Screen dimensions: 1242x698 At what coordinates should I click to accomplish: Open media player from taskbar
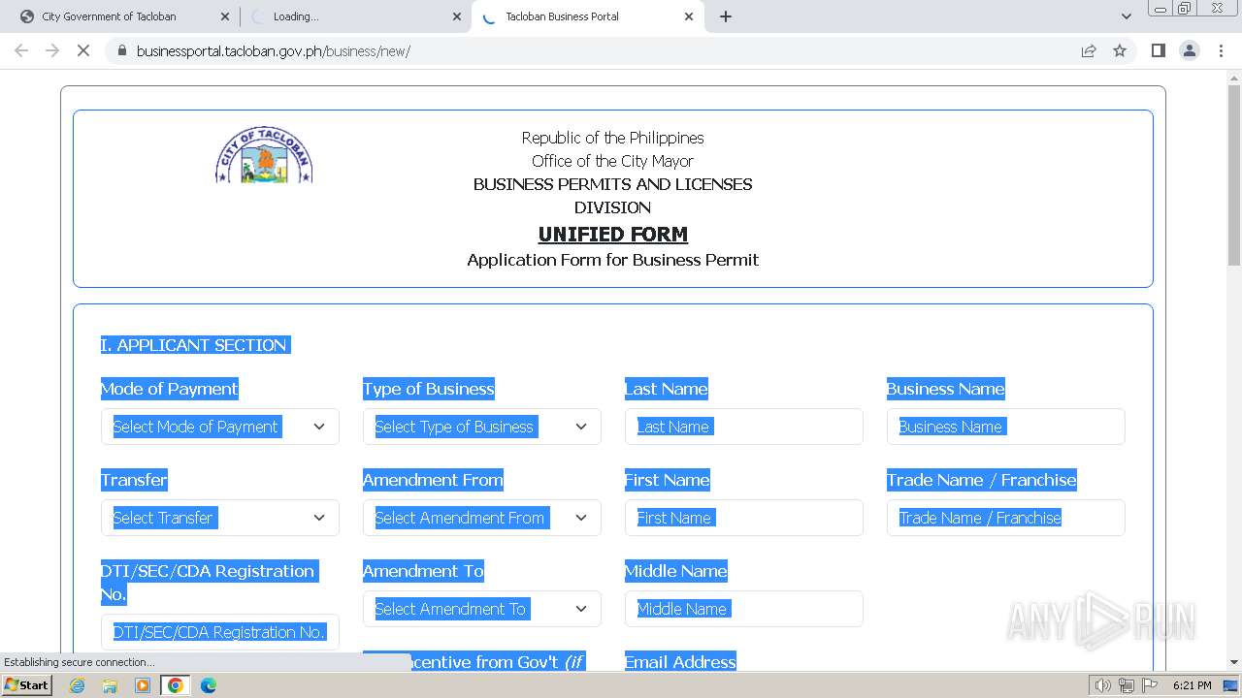(143, 685)
